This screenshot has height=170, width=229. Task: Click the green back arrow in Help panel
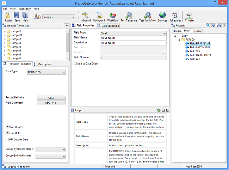[x=159, y=110]
